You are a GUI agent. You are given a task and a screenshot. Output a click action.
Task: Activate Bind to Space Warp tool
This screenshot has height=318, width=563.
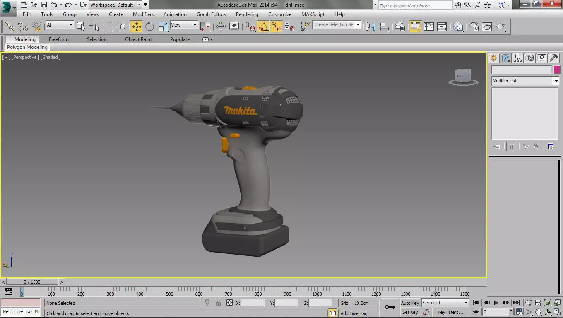pos(36,26)
